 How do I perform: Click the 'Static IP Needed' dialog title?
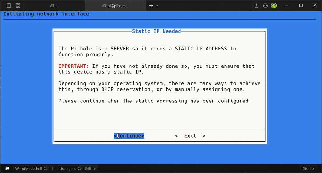157,31
